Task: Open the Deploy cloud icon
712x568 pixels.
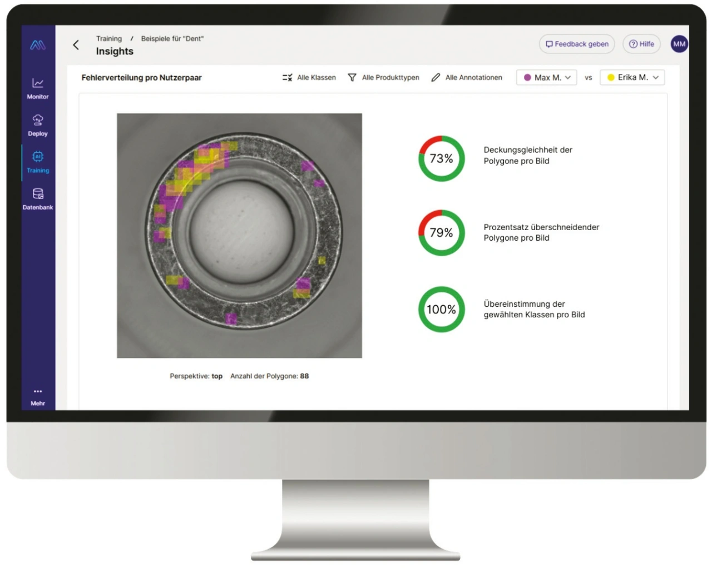Action: (38, 120)
